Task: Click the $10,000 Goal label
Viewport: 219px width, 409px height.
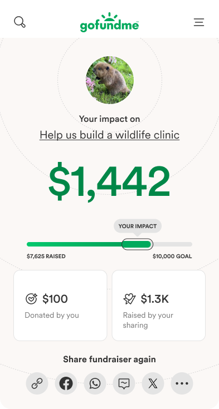Action: [x=172, y=257]
